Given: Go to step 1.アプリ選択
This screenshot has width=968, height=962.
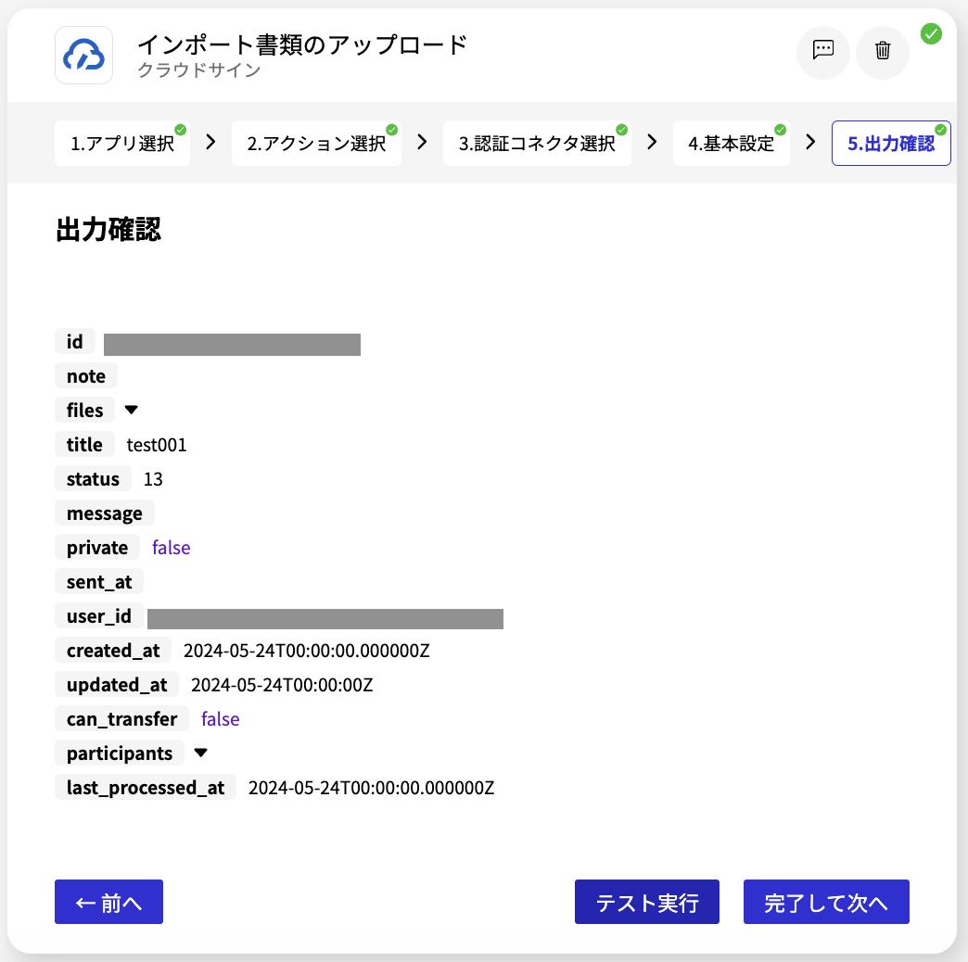Looking at the screenshot, I should (x=122, y=143).
